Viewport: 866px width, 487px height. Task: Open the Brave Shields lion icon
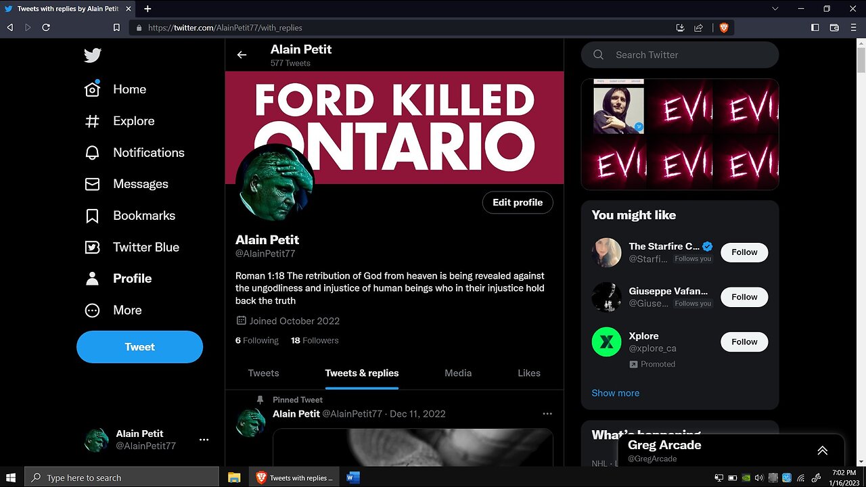[724, 28]
